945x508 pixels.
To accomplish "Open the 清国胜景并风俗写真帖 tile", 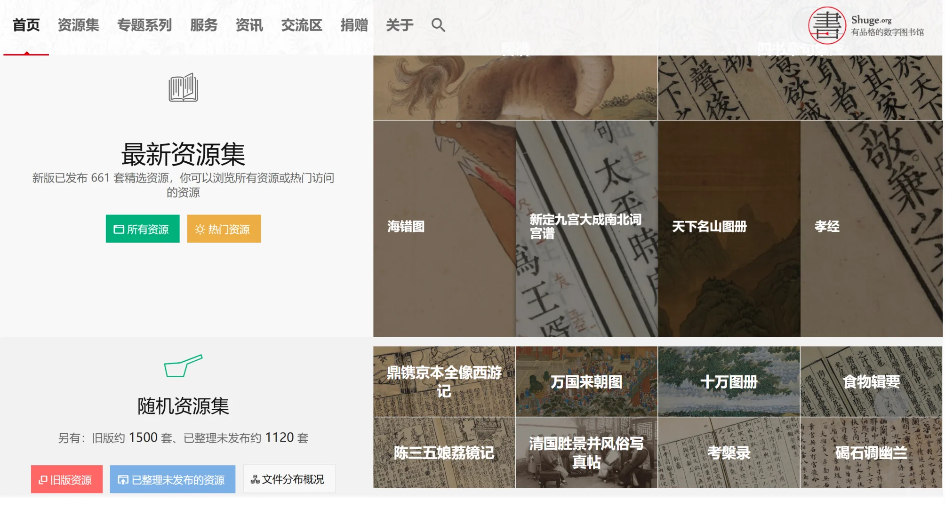I will pyautogui.click(x=586, y=452).
